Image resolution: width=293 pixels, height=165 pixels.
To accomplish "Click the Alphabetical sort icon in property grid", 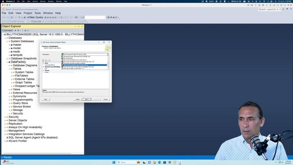I will (46, 60).
